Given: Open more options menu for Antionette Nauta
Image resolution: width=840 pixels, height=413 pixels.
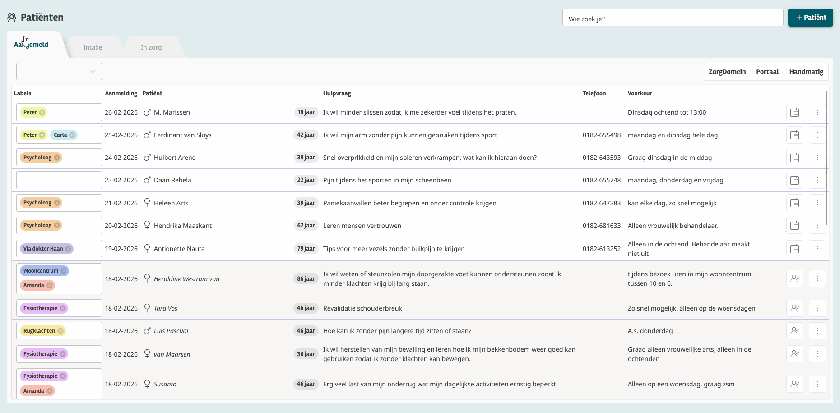Looking at the screenshot, I should point(817,249).
